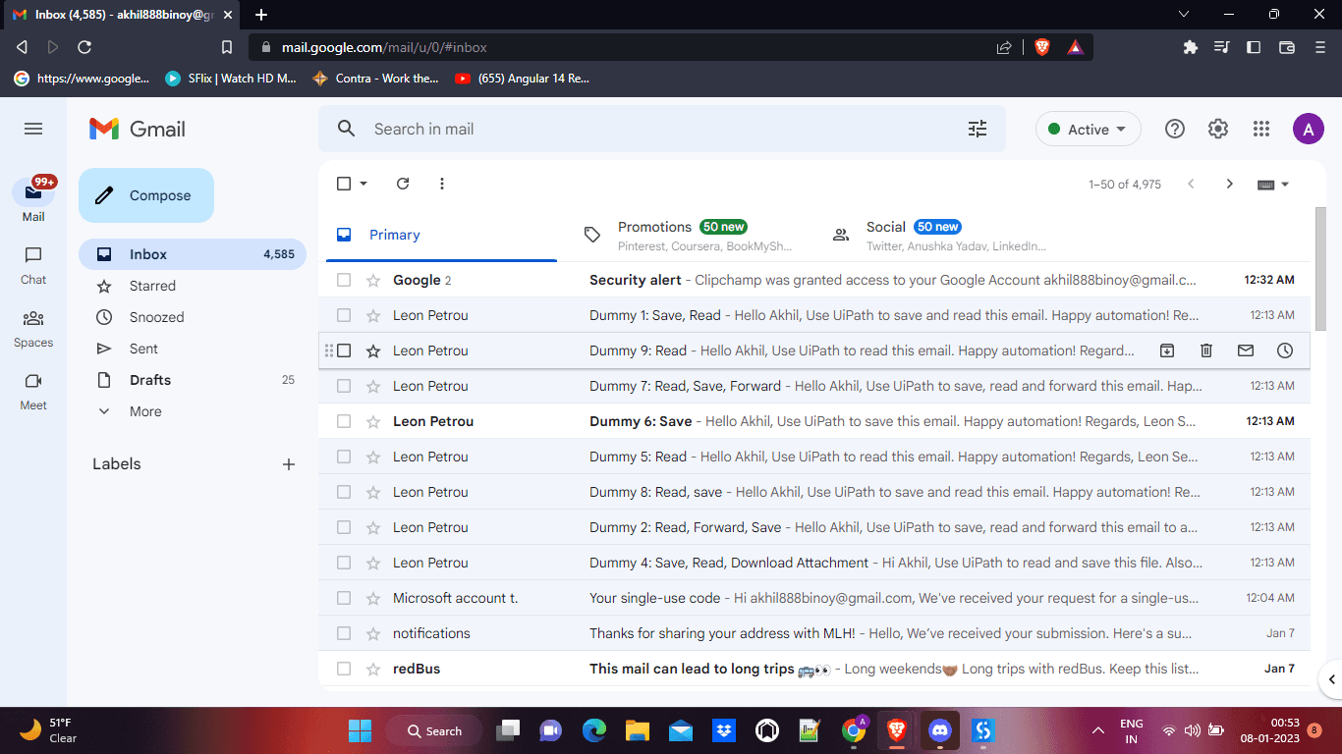Open Chat in the left rail
This screenshot has height=754, width=1342.
pos(33,266)
